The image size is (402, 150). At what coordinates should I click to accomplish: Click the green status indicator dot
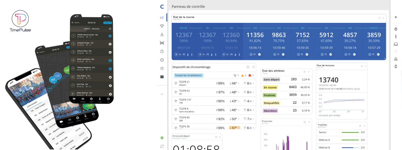[162, 138]
